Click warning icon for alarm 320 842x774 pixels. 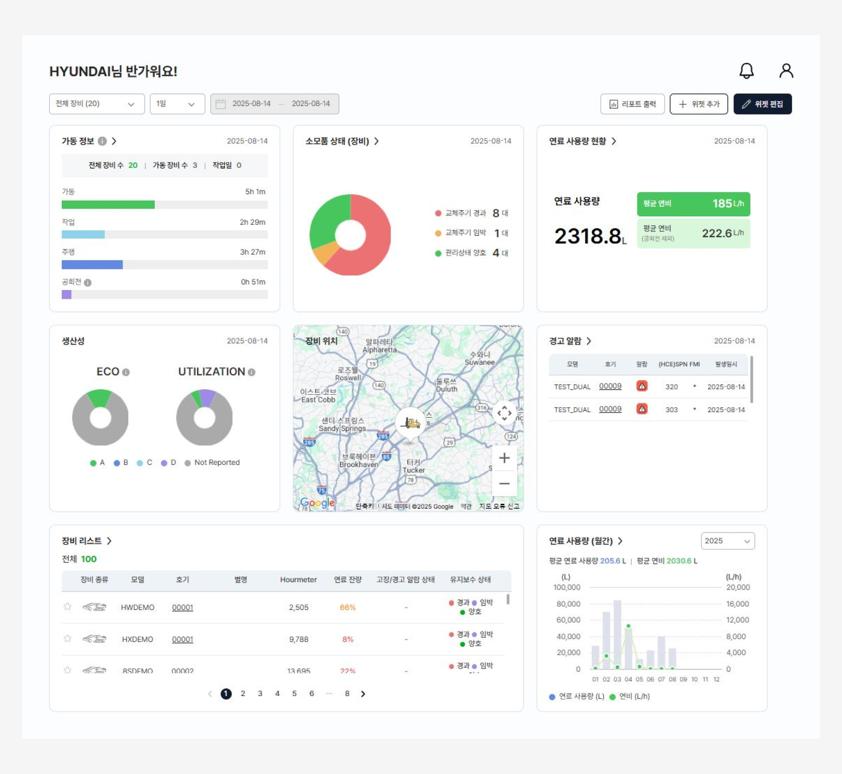tap(641, 386)
